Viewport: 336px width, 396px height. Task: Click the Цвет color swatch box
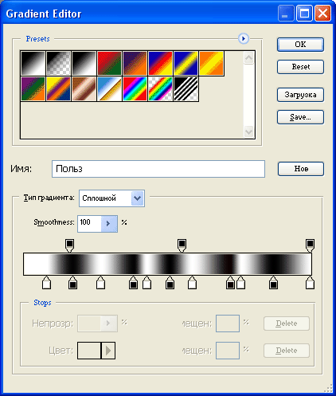click(x=89, y=351)
